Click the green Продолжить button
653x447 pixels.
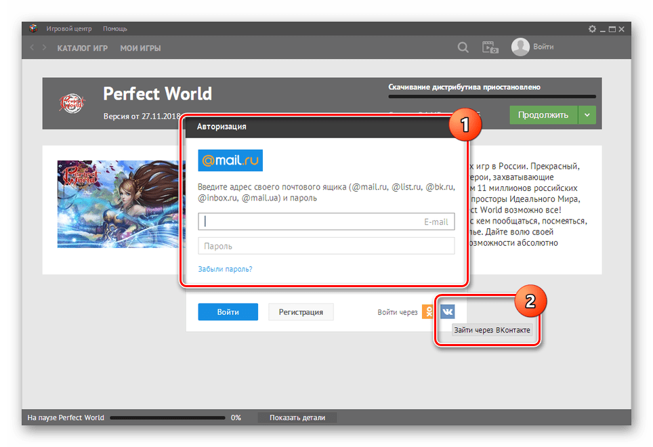[543, 115]
